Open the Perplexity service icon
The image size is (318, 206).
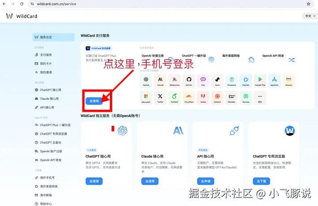pyautogui.click(x=231, y=81)
